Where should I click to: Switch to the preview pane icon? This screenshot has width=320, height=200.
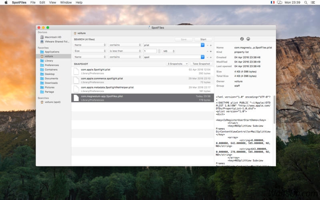pos(248,39)
